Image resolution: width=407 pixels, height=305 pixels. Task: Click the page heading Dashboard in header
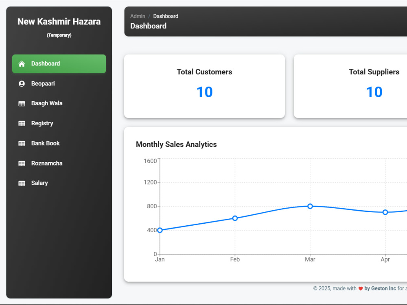pos(148,26)
